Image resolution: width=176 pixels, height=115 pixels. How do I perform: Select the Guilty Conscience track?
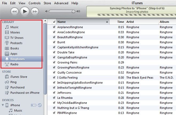[x=69, y=73]
